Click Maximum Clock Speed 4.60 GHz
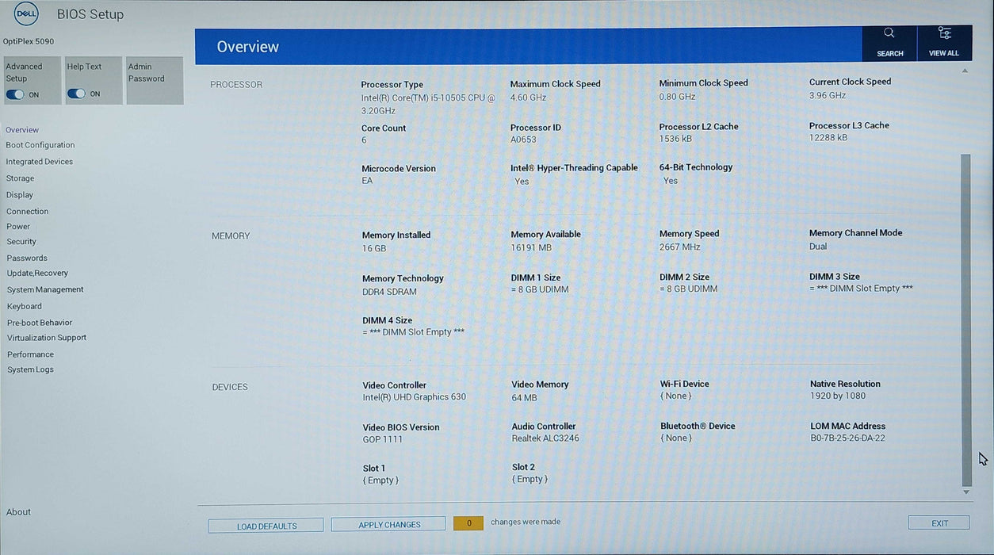The image size is (994, 555). 529,98
